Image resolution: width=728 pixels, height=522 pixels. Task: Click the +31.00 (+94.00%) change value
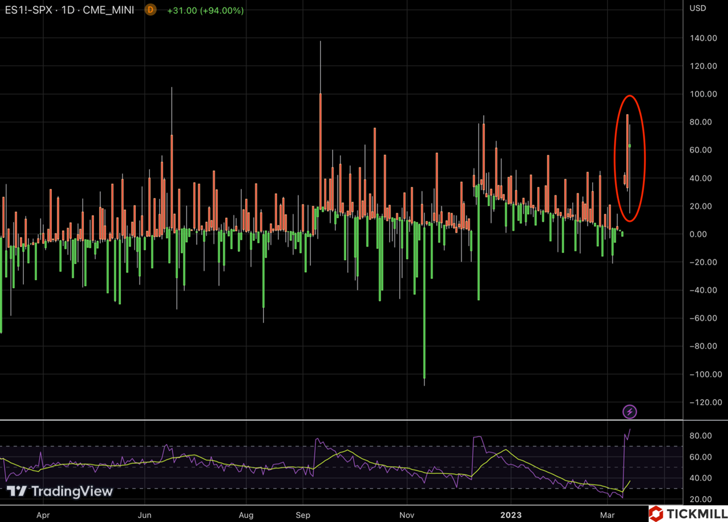[205, 11]
